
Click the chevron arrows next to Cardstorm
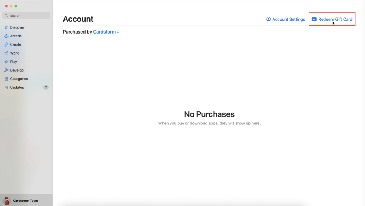coord(118,32)
